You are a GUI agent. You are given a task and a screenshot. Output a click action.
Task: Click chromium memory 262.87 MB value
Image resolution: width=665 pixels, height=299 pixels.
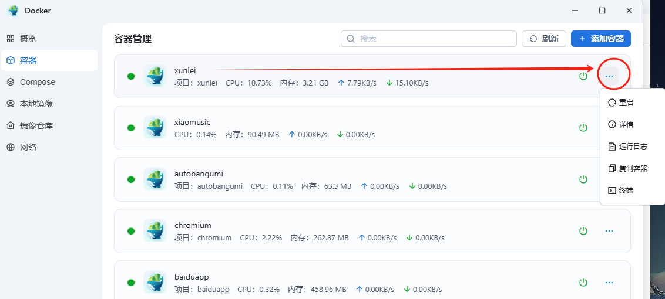331,237
